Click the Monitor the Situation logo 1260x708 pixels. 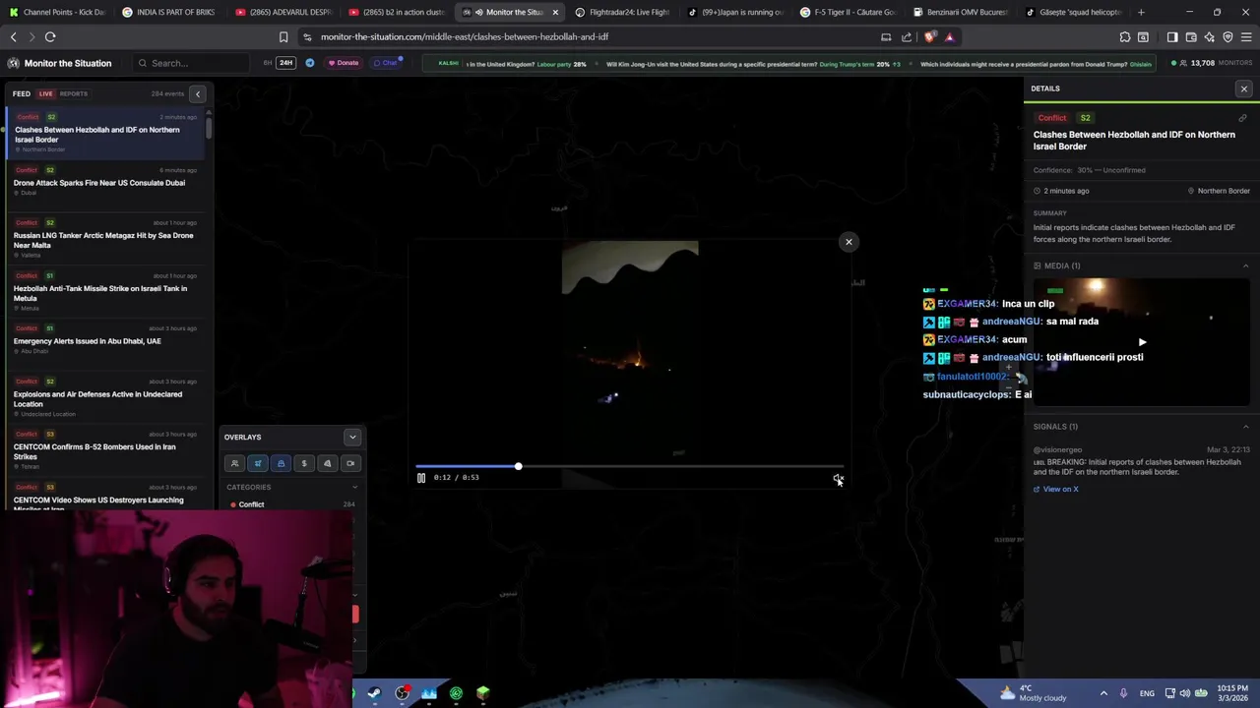[x=59, y=63]
